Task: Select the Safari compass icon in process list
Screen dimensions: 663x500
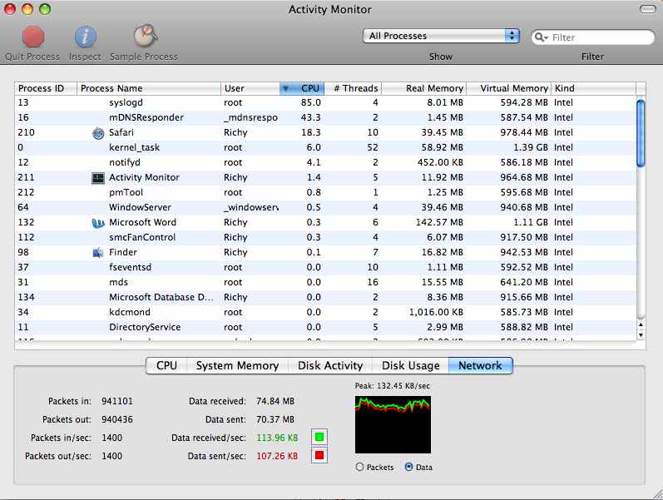Action: click(x=98, y=133)
